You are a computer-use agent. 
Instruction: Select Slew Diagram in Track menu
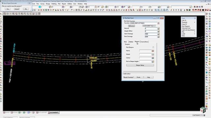pos(186,26)
